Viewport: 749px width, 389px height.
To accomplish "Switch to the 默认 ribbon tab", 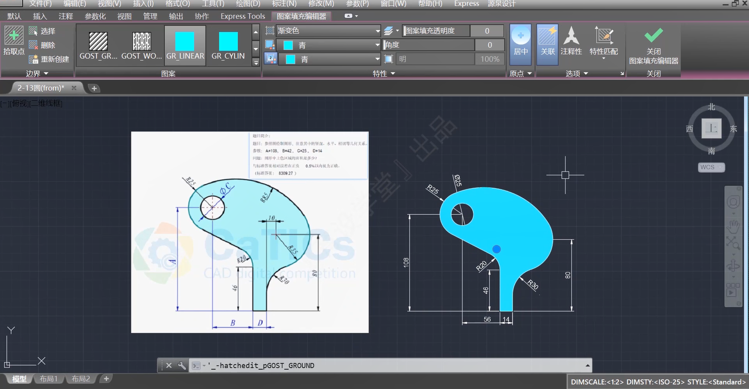I will coord(14,16).
